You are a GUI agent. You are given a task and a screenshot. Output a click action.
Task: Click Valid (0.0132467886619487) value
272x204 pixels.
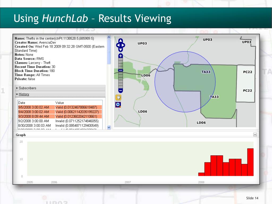click(76, 107)
